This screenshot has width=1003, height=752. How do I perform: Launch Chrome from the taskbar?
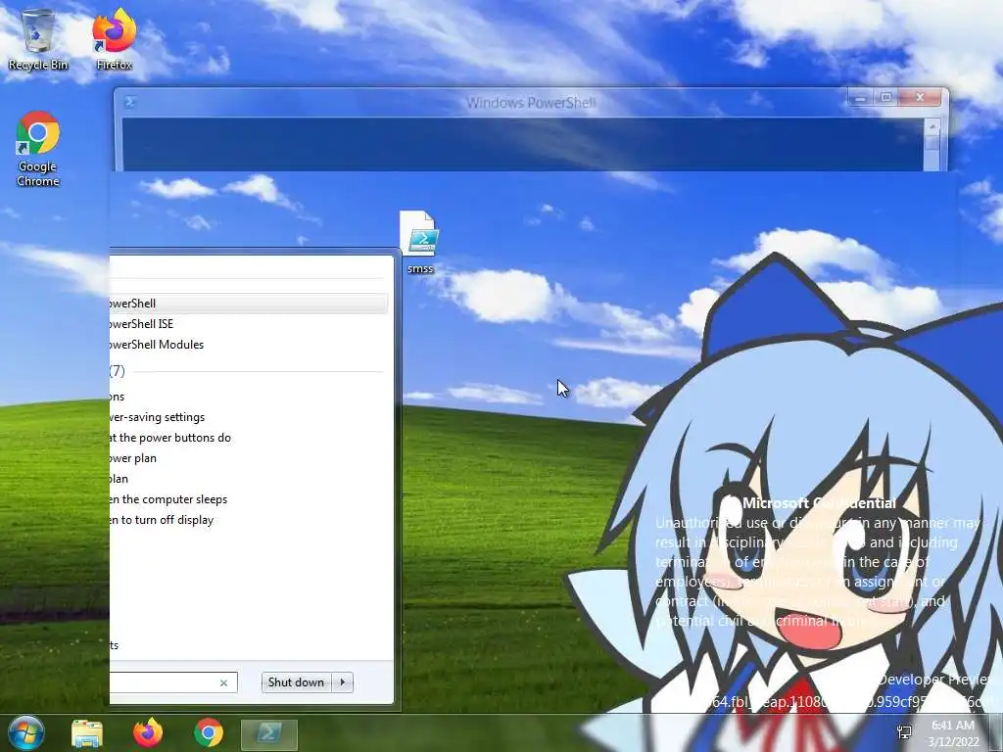209,732
